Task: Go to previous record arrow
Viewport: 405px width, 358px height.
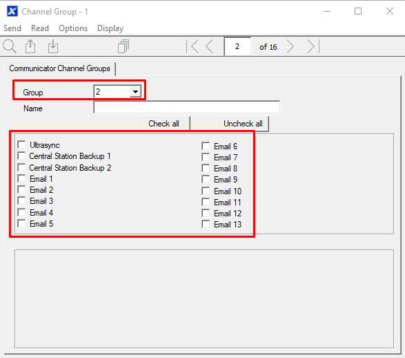Action: pos(210,46)
